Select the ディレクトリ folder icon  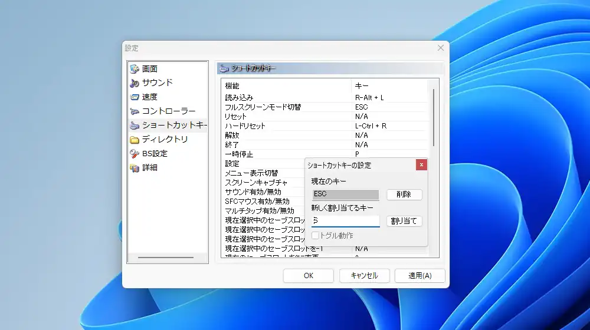point(135,140)
